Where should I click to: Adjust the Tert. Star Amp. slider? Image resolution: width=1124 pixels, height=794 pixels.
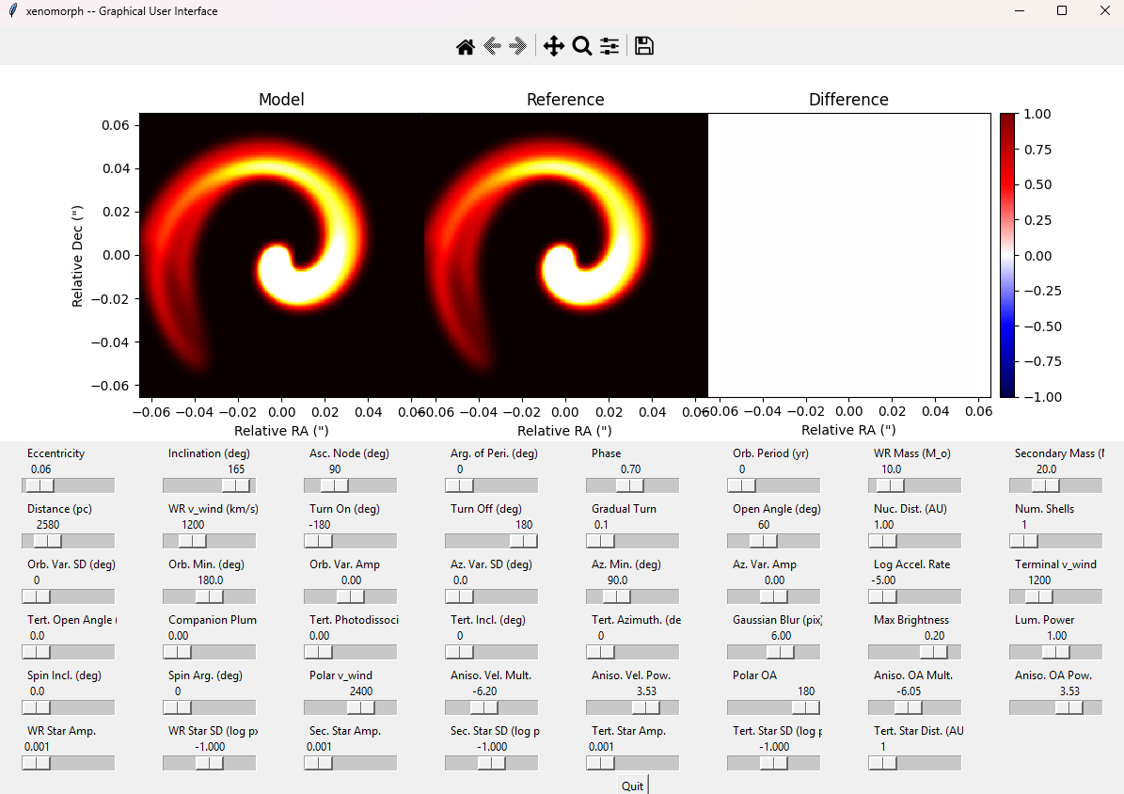pos(632,763)
